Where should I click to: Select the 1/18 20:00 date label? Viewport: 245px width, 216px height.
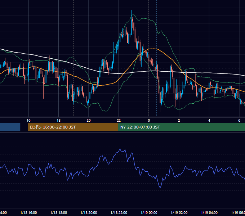click(89, 212)
